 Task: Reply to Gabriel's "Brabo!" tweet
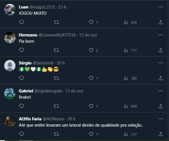[22, 106]
